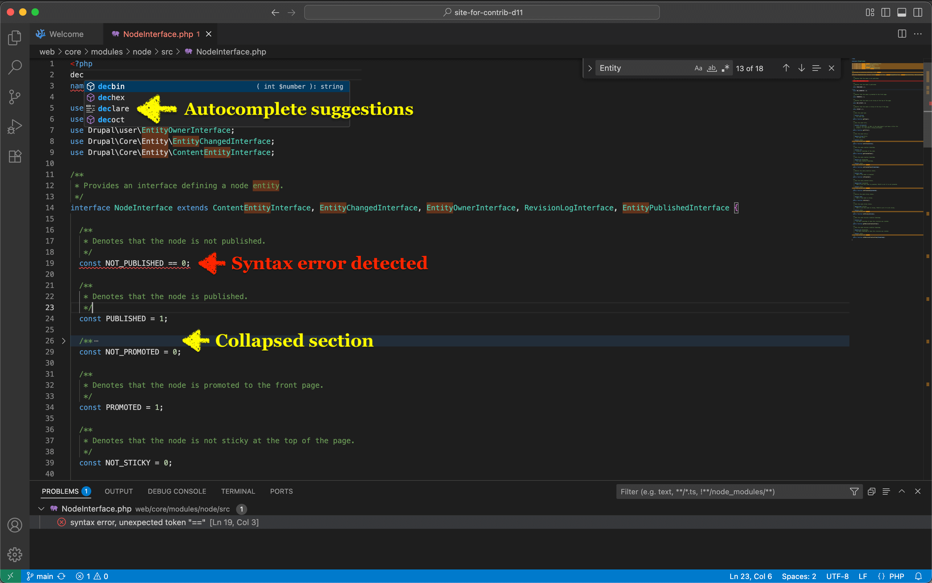Screen dimensions: 932x583
Task: Toggle primary side bar visibility icon
Action: click(x=886, y=12)
